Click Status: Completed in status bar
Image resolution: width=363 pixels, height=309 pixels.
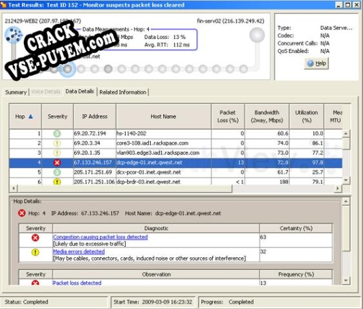[26, 302]
